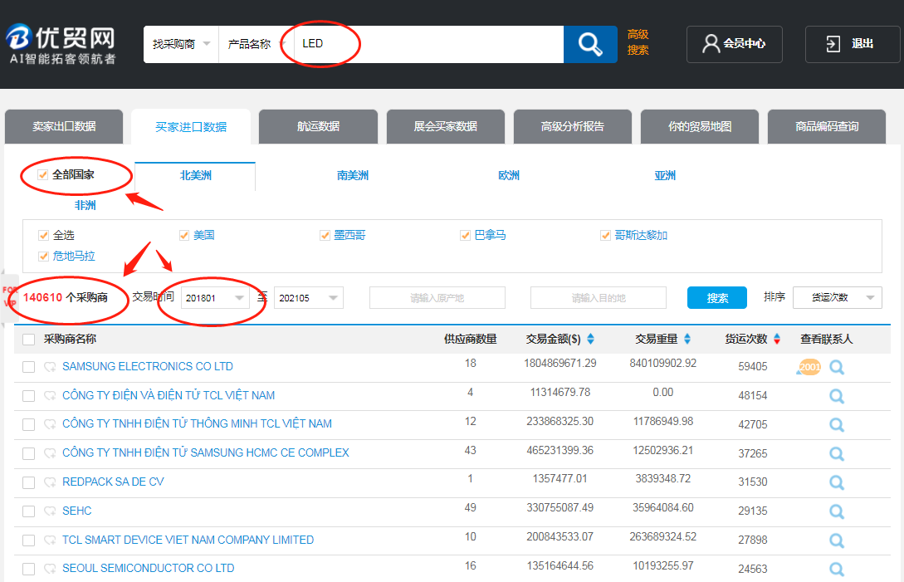Switch to 卖家出口数据 tab
The height and width of the screenshot is (582, 904).
(64, 126)
